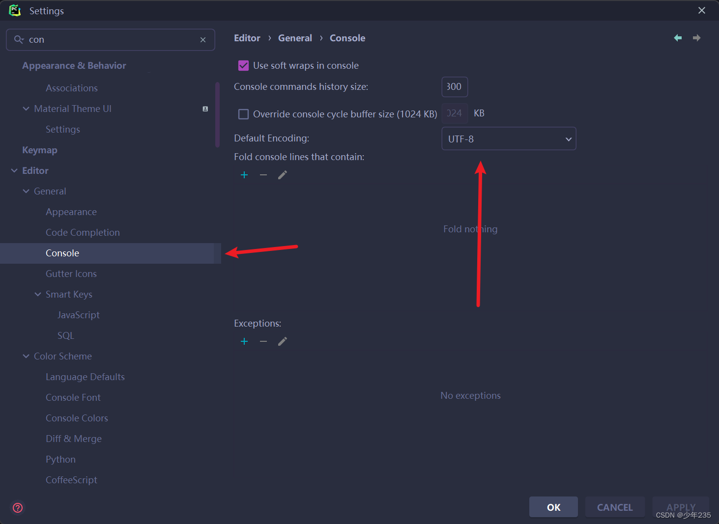Focus the settings search field containing con

[x=111, y=40]
